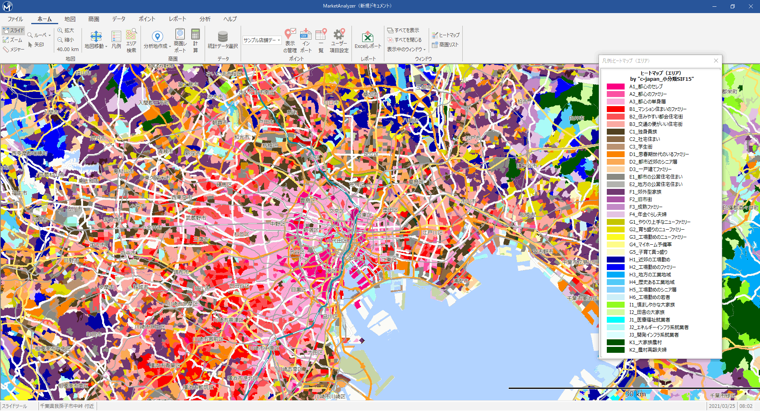Open エリア検索 area search
The image size is (760, 411).
131,40
